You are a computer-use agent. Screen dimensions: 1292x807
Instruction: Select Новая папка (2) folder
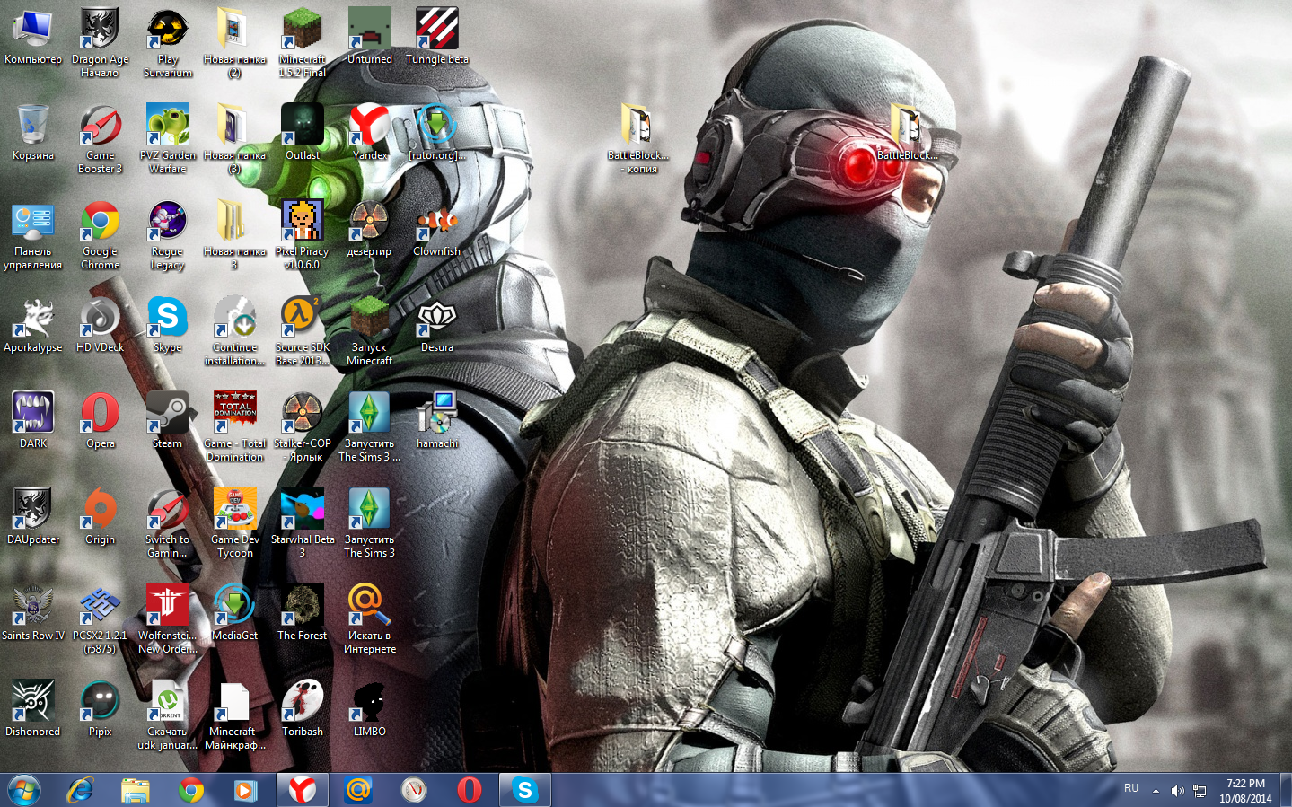[x=235, y=41]
